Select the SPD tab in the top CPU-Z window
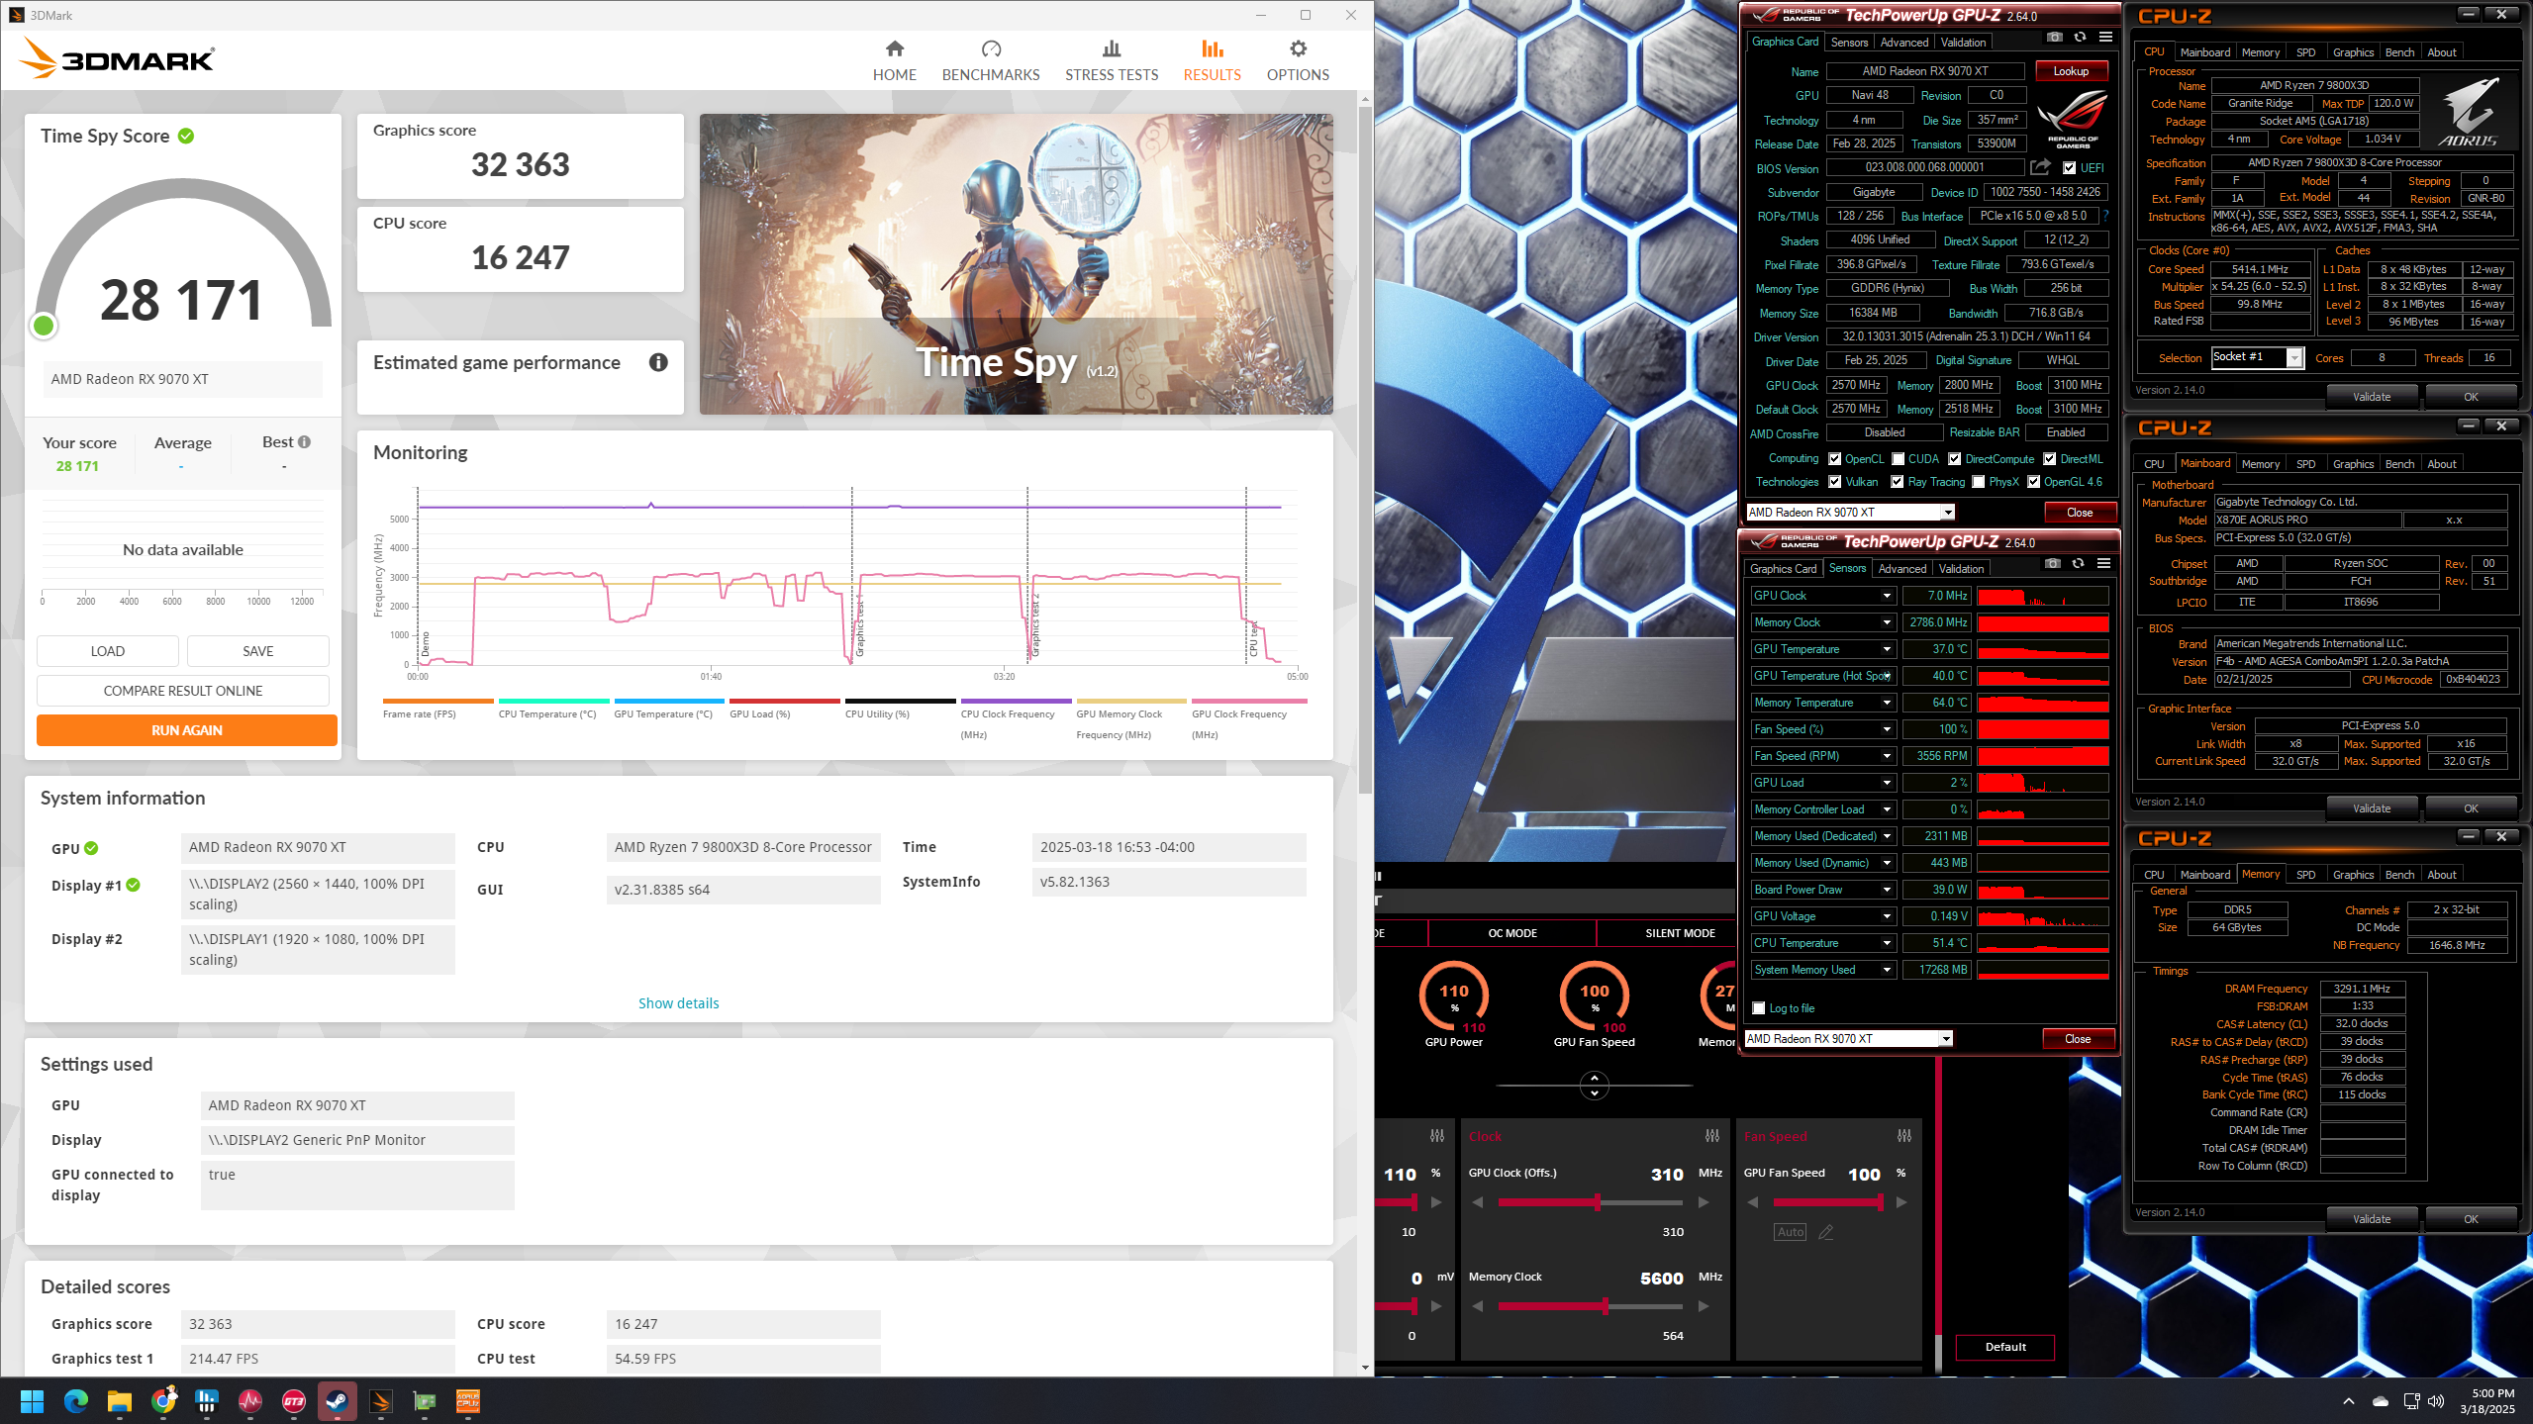 tap(2305, 52)
